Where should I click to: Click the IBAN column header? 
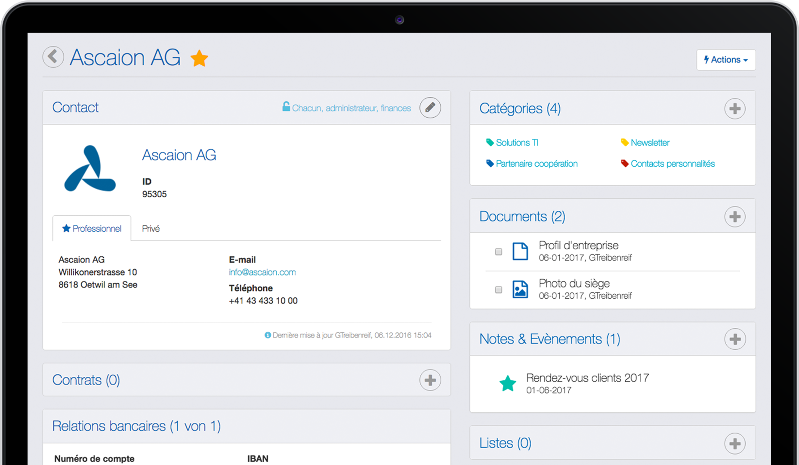(258, 459)
